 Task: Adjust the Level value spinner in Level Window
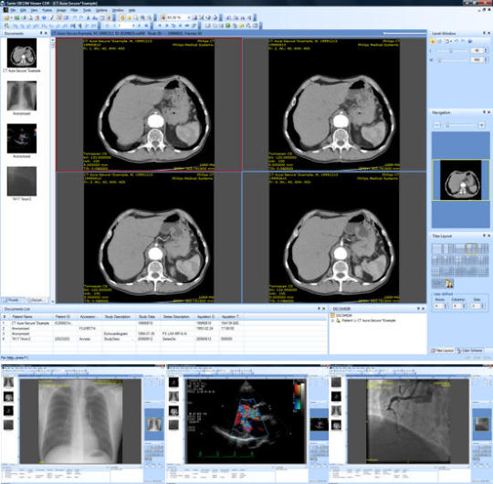coord(486,50)
